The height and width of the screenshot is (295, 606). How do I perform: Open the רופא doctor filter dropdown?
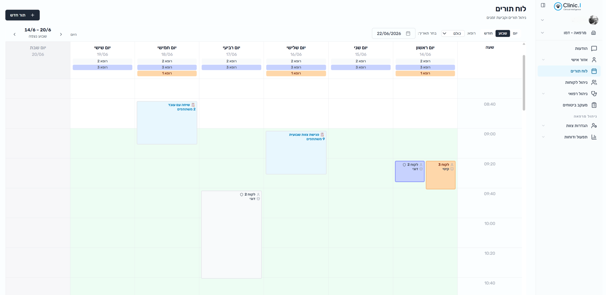(453, 33)
